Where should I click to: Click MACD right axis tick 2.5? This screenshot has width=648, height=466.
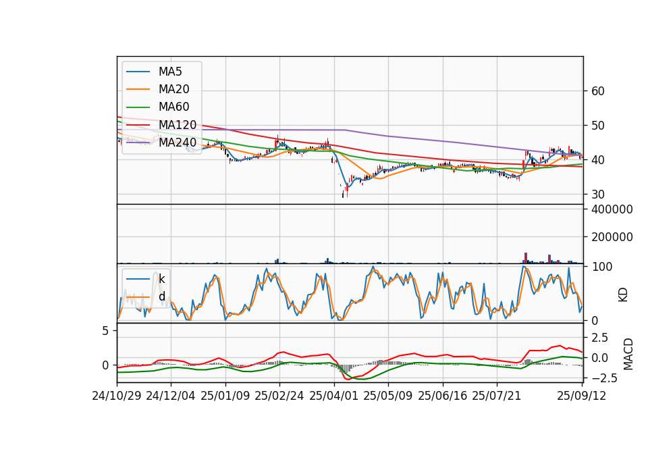coord(599,338)
